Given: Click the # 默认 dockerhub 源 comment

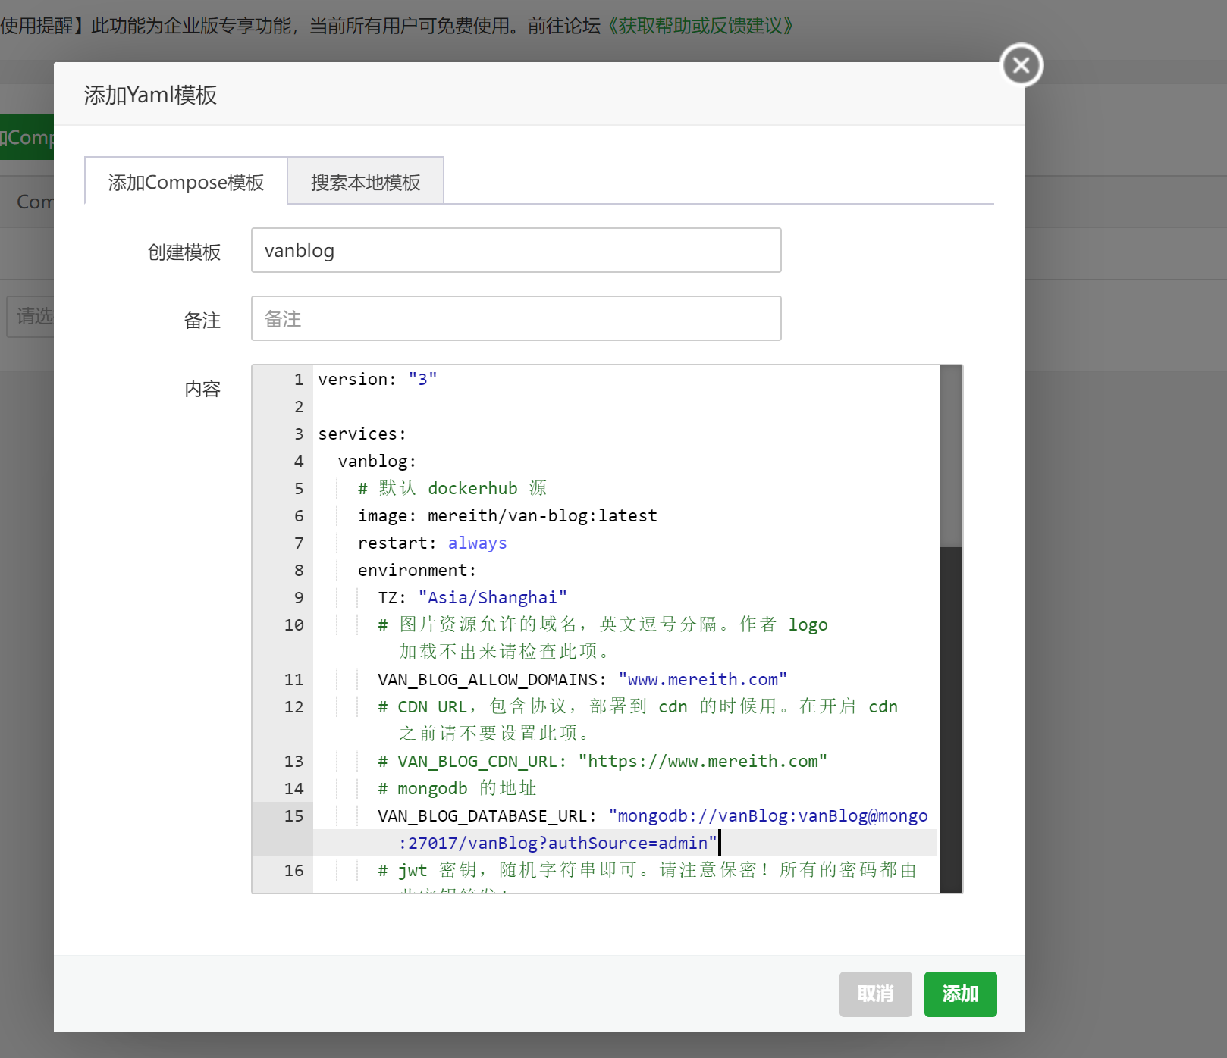Looking at the screenshot, I should (x=453, y=488).
